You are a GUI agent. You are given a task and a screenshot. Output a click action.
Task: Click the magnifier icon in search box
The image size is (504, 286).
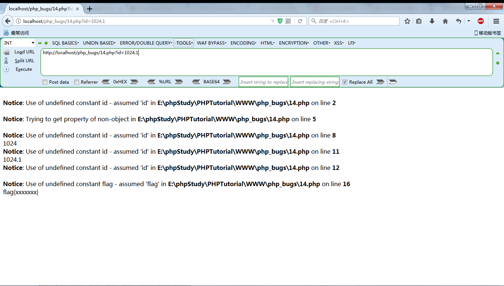click(x=314, y=21)
